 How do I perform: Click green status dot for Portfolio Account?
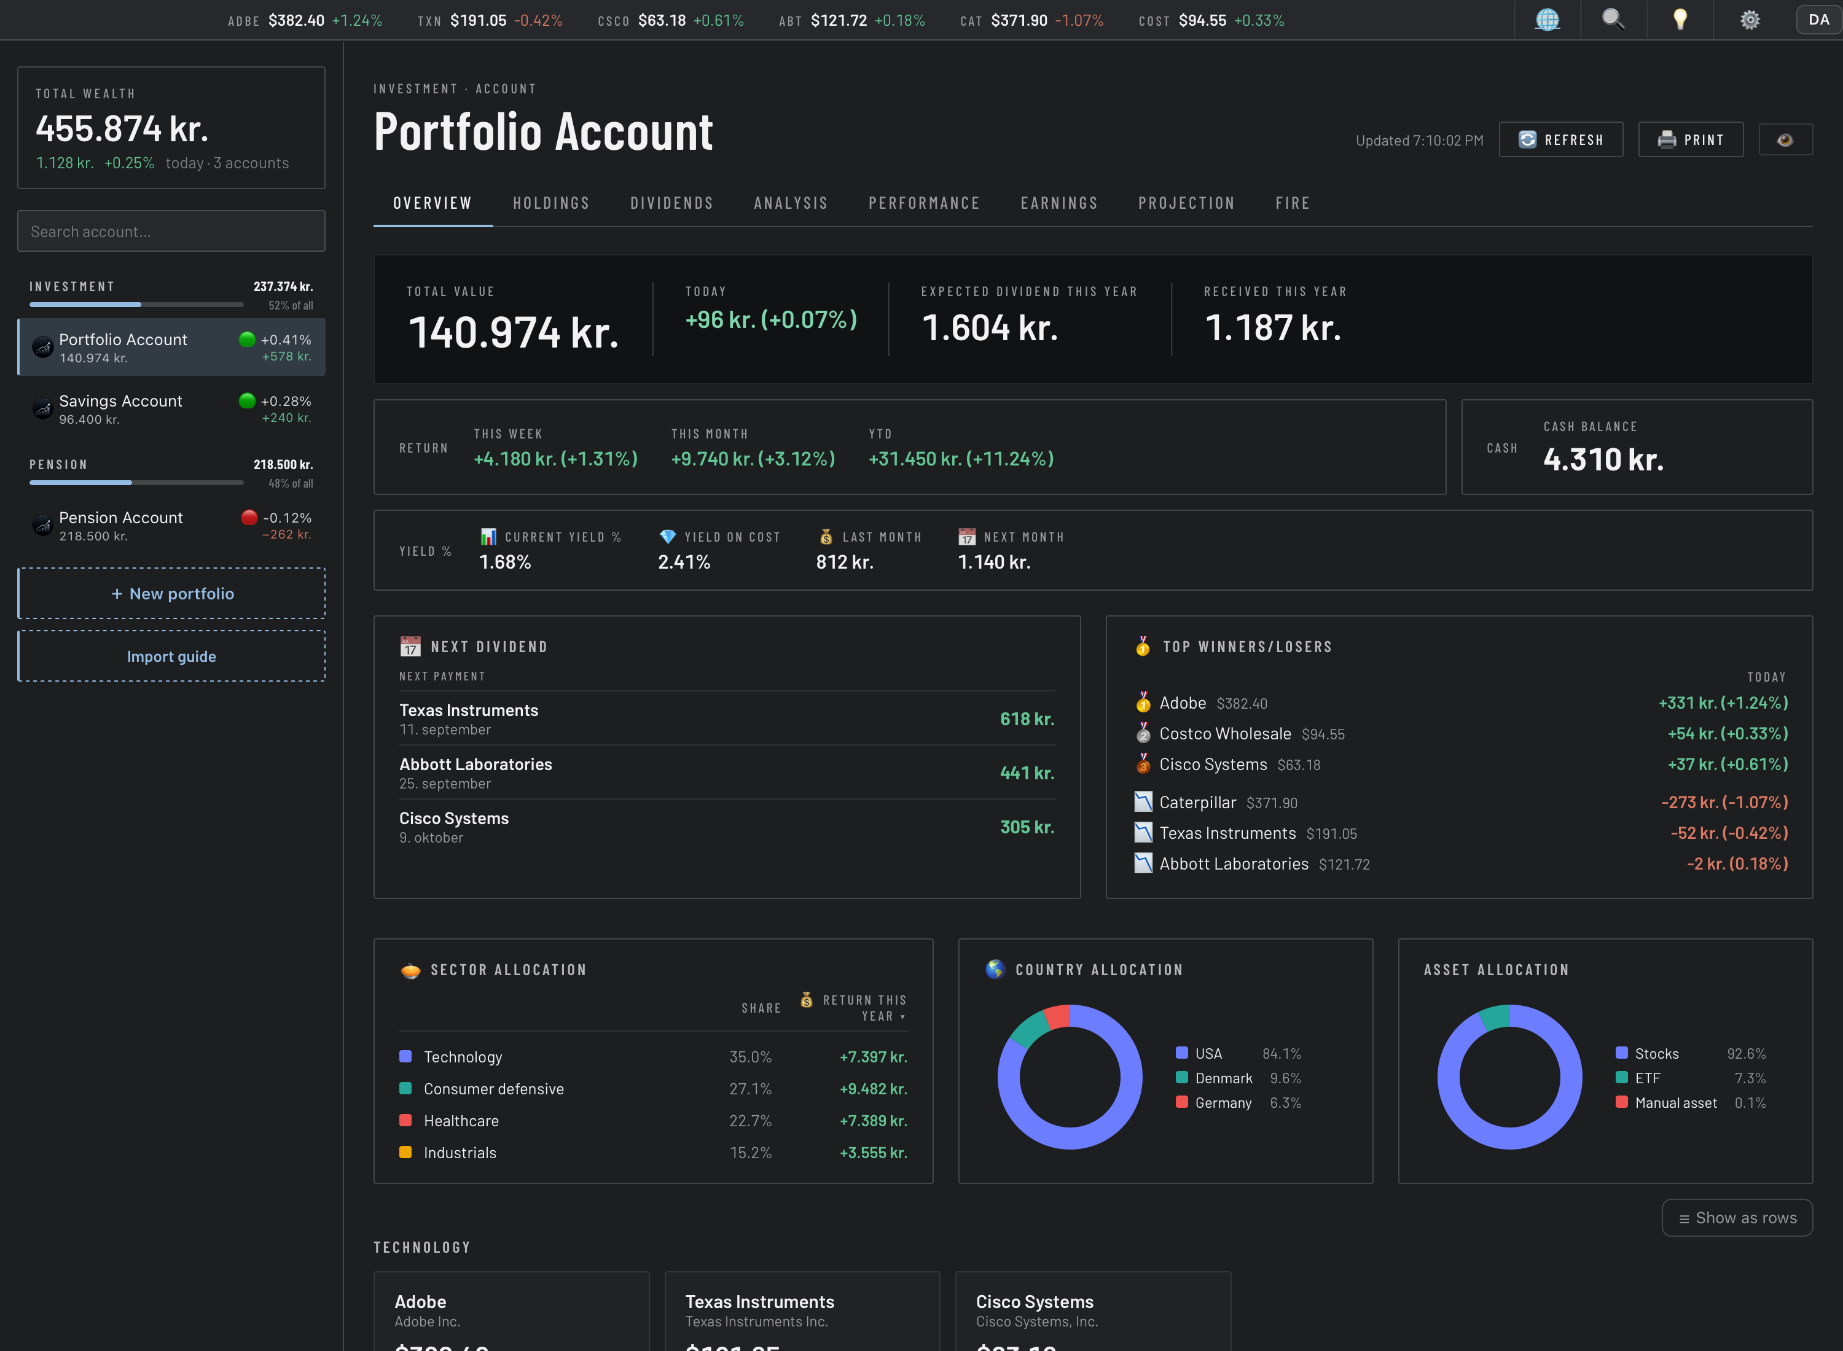(x=247, y=340)
